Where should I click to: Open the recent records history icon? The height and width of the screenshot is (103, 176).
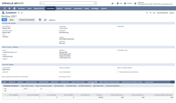(5, 8)
